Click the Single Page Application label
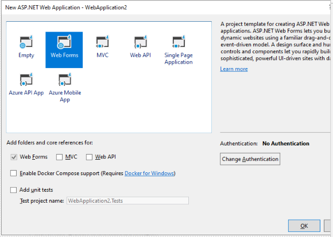The image size is (333, 237). [179, 58]
